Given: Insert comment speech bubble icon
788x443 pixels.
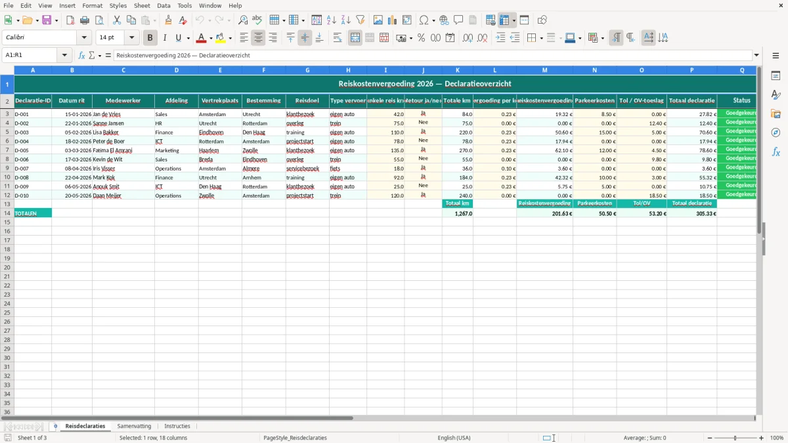Looking at the screenshot, I should coord(458,20).
